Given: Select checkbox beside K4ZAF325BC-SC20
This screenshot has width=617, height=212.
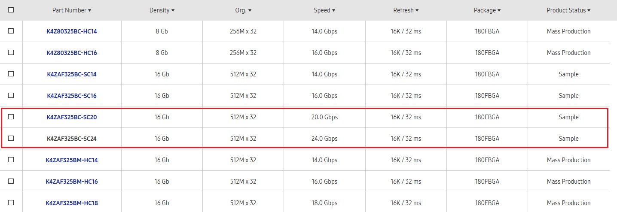Looking at the screenshot, I should click(x=11, y=117).
